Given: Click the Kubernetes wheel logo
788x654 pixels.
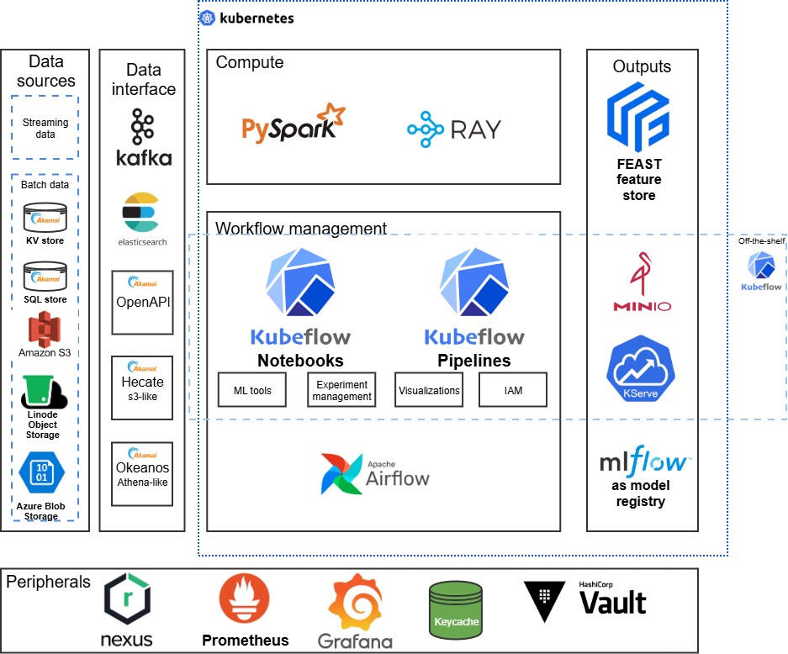Looking at the screenshot, I should coord(207,18).
